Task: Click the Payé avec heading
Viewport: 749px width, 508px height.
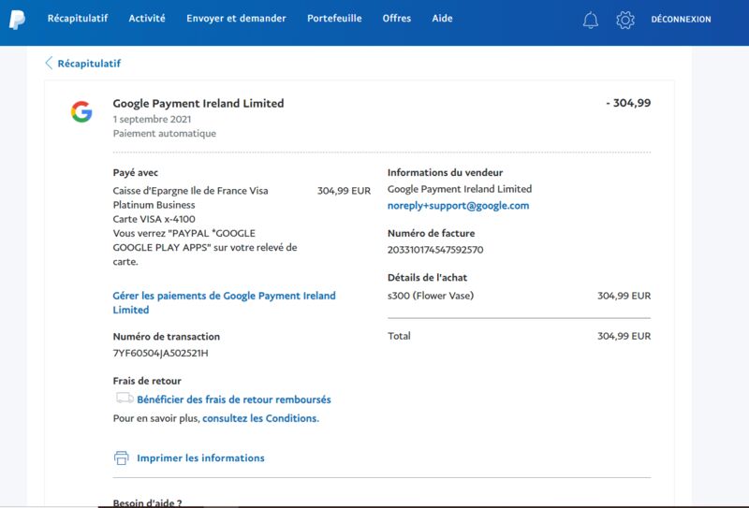Action: click(x=135, y=172)
